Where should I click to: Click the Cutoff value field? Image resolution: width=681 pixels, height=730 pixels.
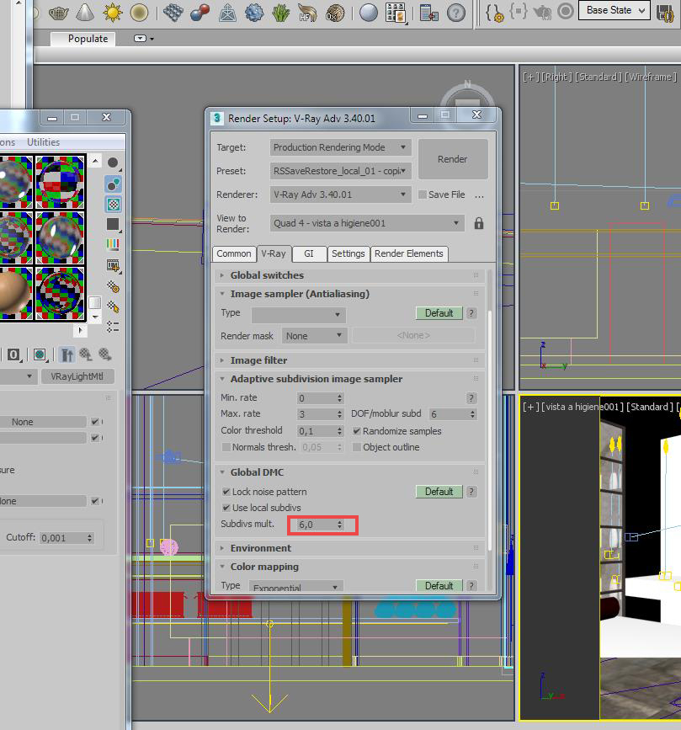(x=63, y=538)
